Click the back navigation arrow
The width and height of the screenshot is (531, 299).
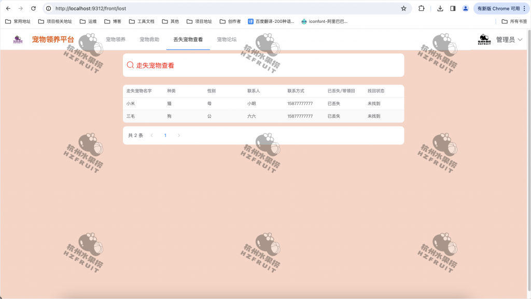(9, 8)
